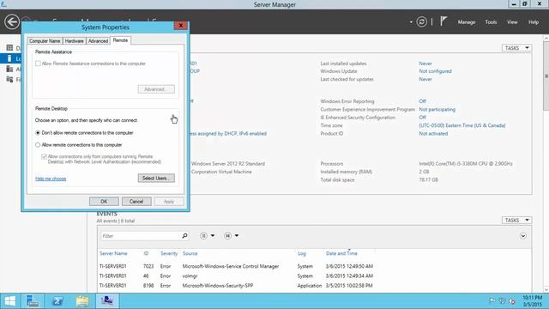
Task: Select Don't allow remote connections radio
Action: (x=38, y=133)
